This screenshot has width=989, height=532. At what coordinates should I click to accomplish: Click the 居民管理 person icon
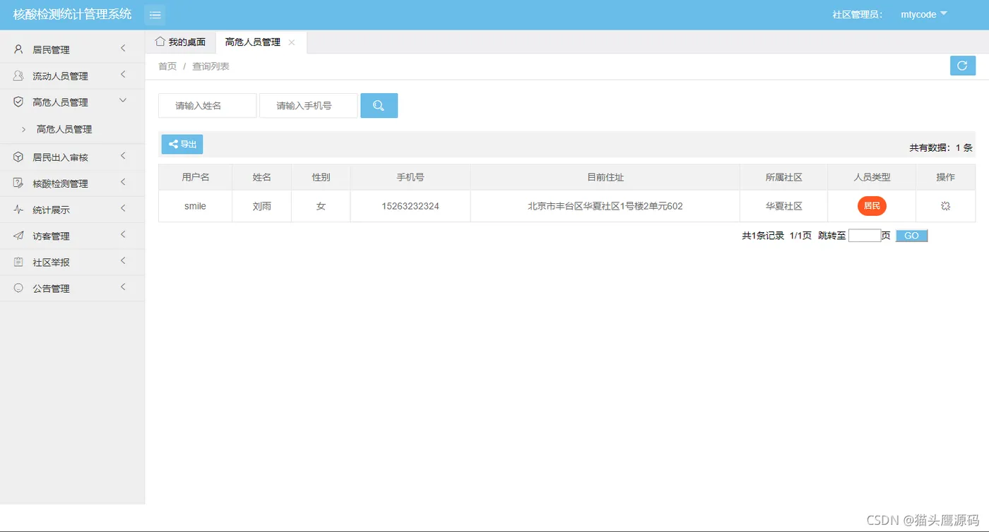pos(18,49)
